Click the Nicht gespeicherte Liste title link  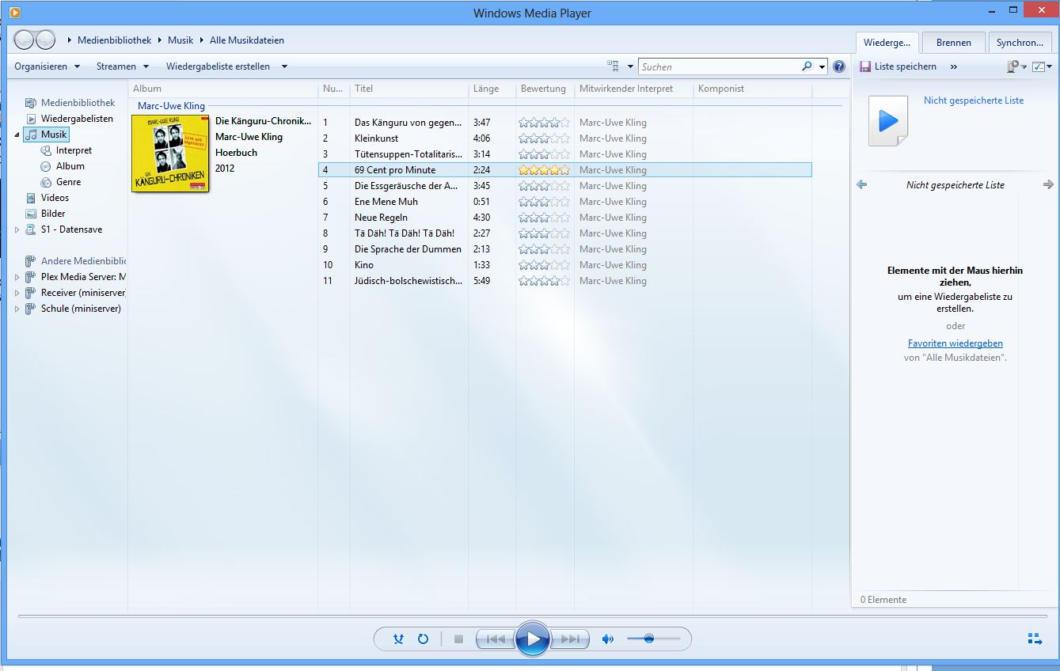pyautogui.click(x=973, y=100)
